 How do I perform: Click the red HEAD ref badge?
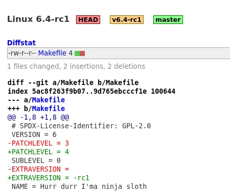88,20
